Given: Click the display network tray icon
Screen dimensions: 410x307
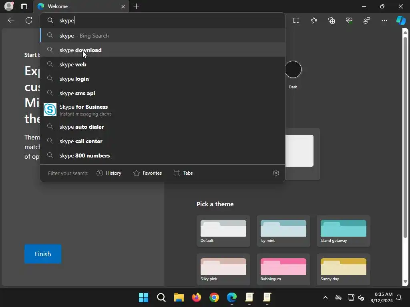Looking at the screenshot, I should tap(351, 297).
